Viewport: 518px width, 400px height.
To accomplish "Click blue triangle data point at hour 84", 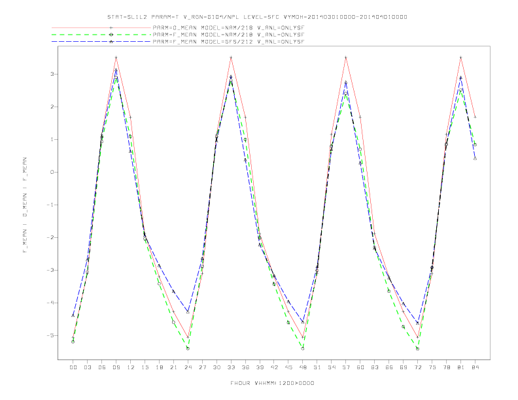I will tap(475, 158).
